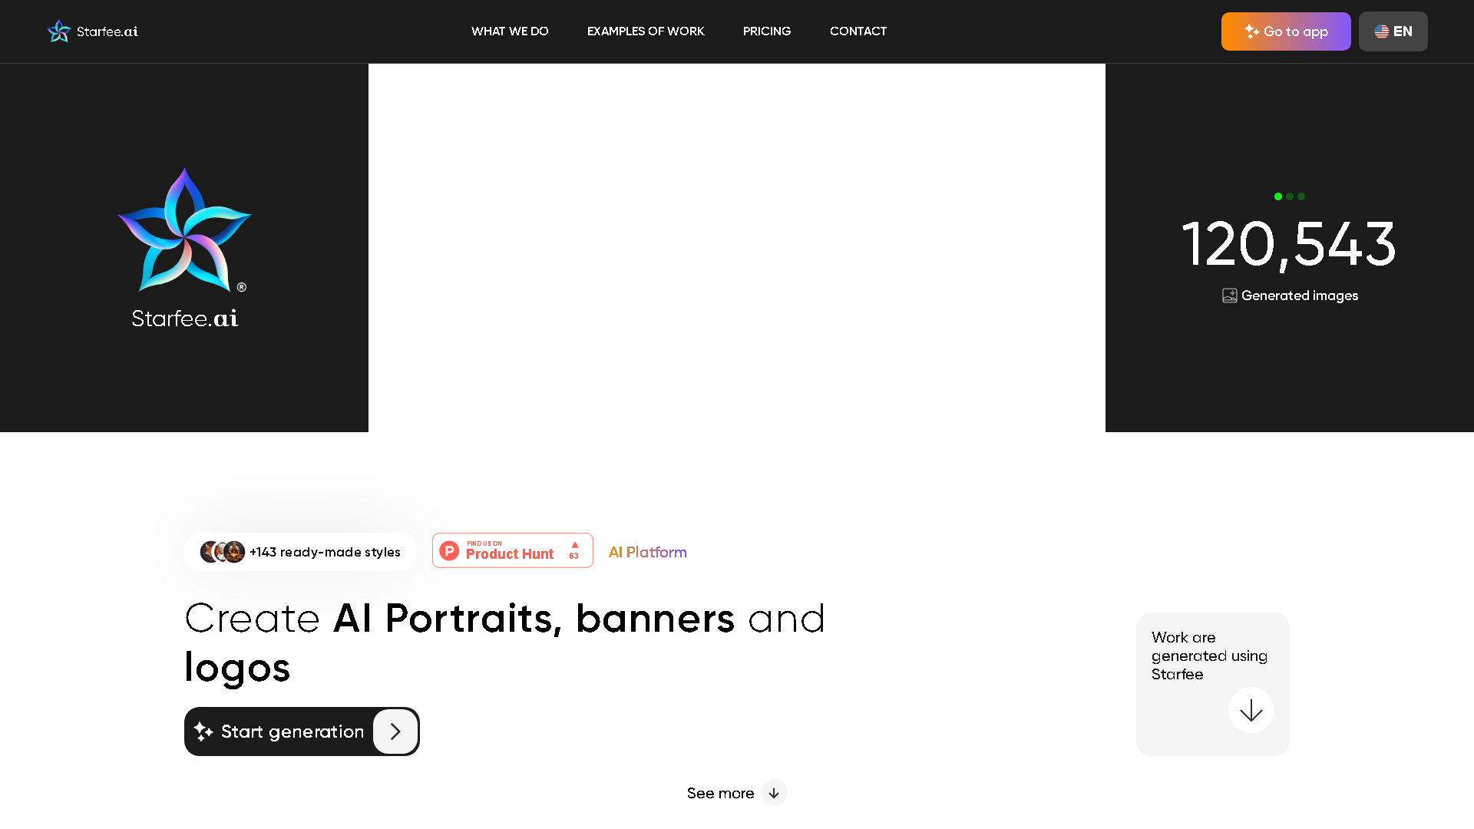Open the EXAMPLES OF WORK menu item
Viewport: 1474px width, 829px height.
point(646,31)
